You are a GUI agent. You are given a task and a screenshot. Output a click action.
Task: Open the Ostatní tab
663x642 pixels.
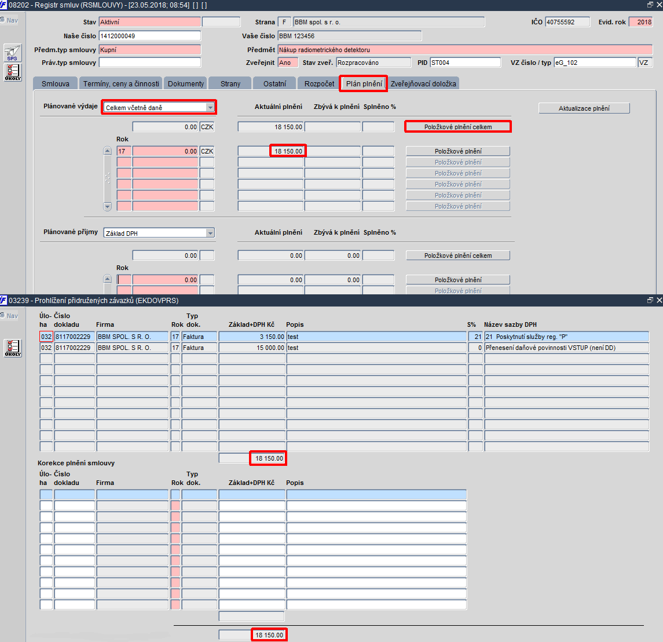(x=275, y=84)
